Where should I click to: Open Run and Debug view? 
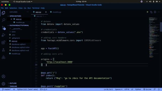tap(3, 35)
